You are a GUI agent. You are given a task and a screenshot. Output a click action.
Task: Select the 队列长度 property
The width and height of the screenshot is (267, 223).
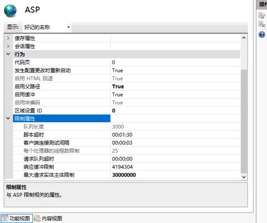(127, 127)
